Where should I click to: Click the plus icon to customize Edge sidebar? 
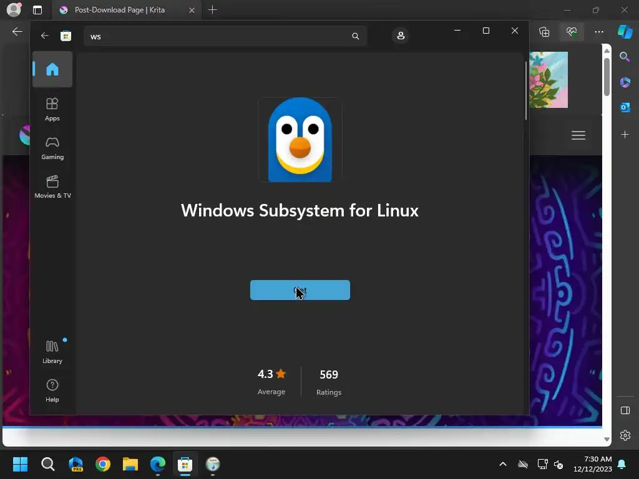point(625,135)
